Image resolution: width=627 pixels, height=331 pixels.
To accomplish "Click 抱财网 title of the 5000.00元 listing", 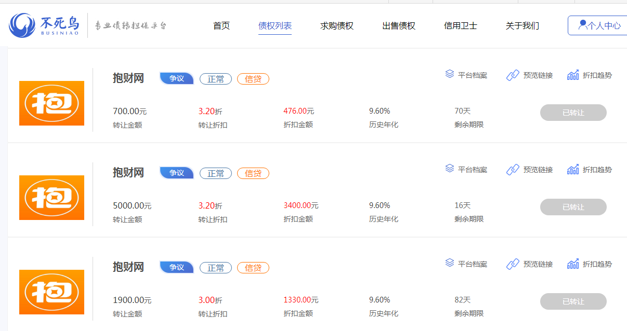I will pyautogui.click(x=128, y=173).
